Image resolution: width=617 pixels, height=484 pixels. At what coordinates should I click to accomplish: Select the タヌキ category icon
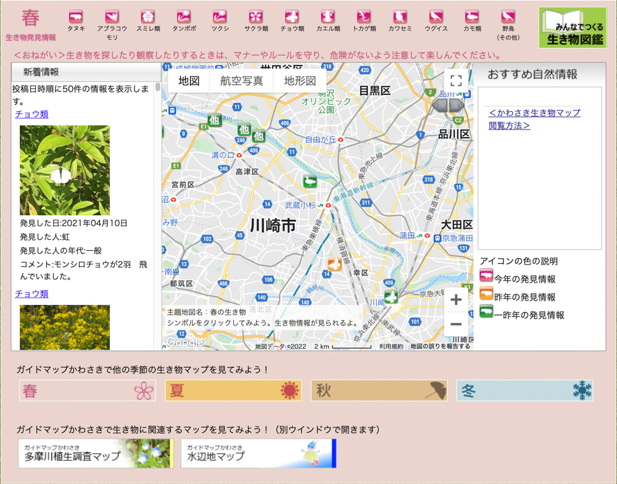tap(75, 17)
